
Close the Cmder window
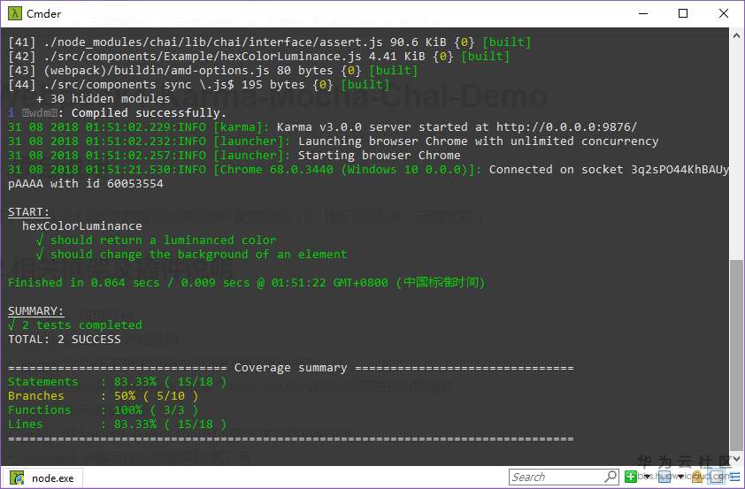coord(723,13)
